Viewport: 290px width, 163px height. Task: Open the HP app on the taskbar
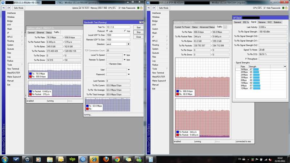point(27,159)
